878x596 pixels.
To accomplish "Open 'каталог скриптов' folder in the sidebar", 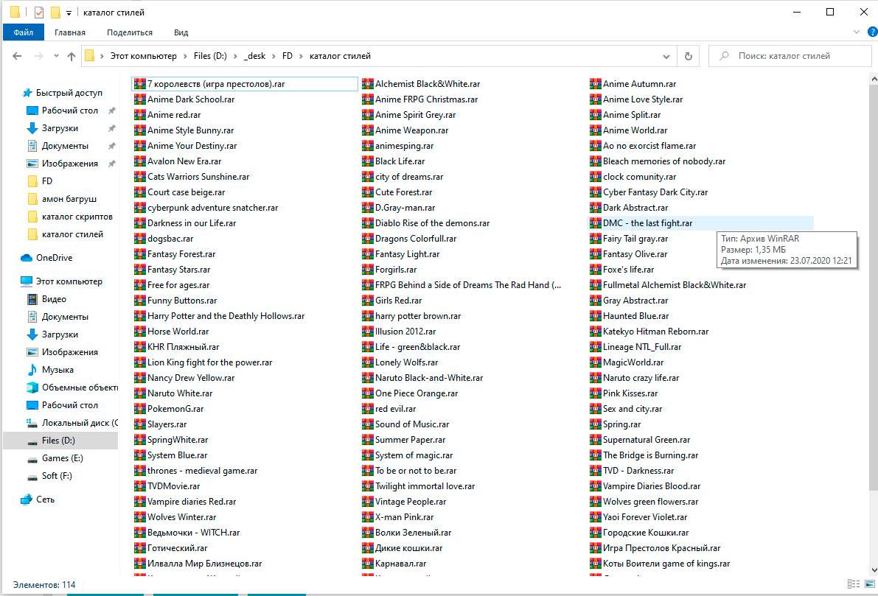I will pyautogui.click(x=77, y=217).
